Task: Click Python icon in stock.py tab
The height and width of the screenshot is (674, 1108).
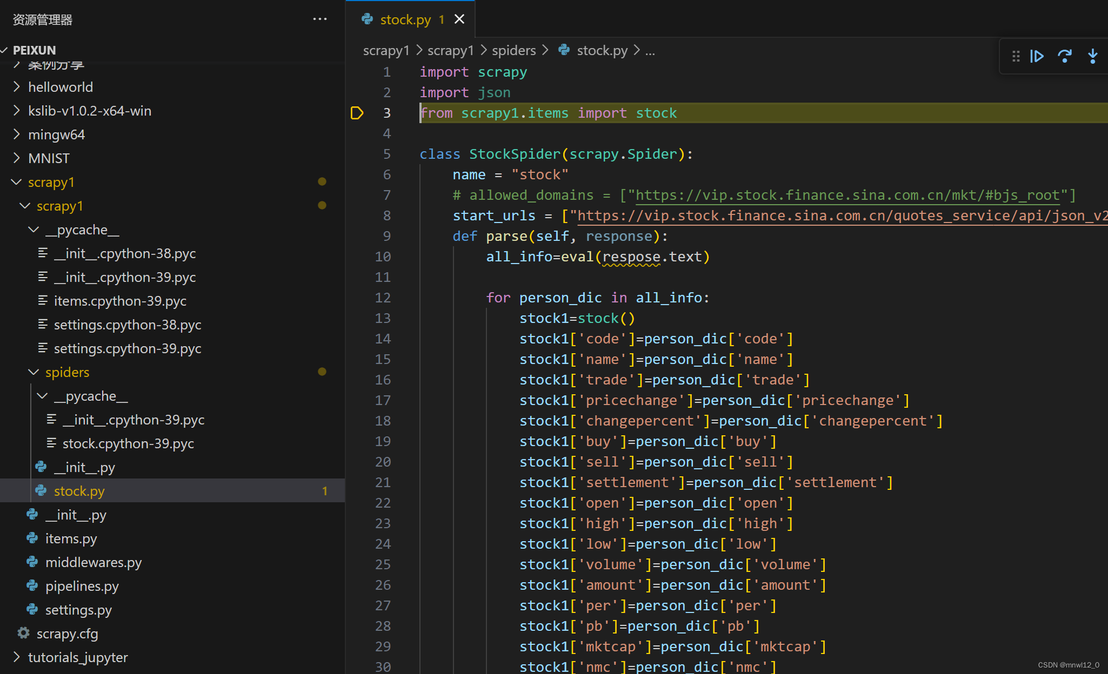Action: pyautogui.click(x=368, y=19)
